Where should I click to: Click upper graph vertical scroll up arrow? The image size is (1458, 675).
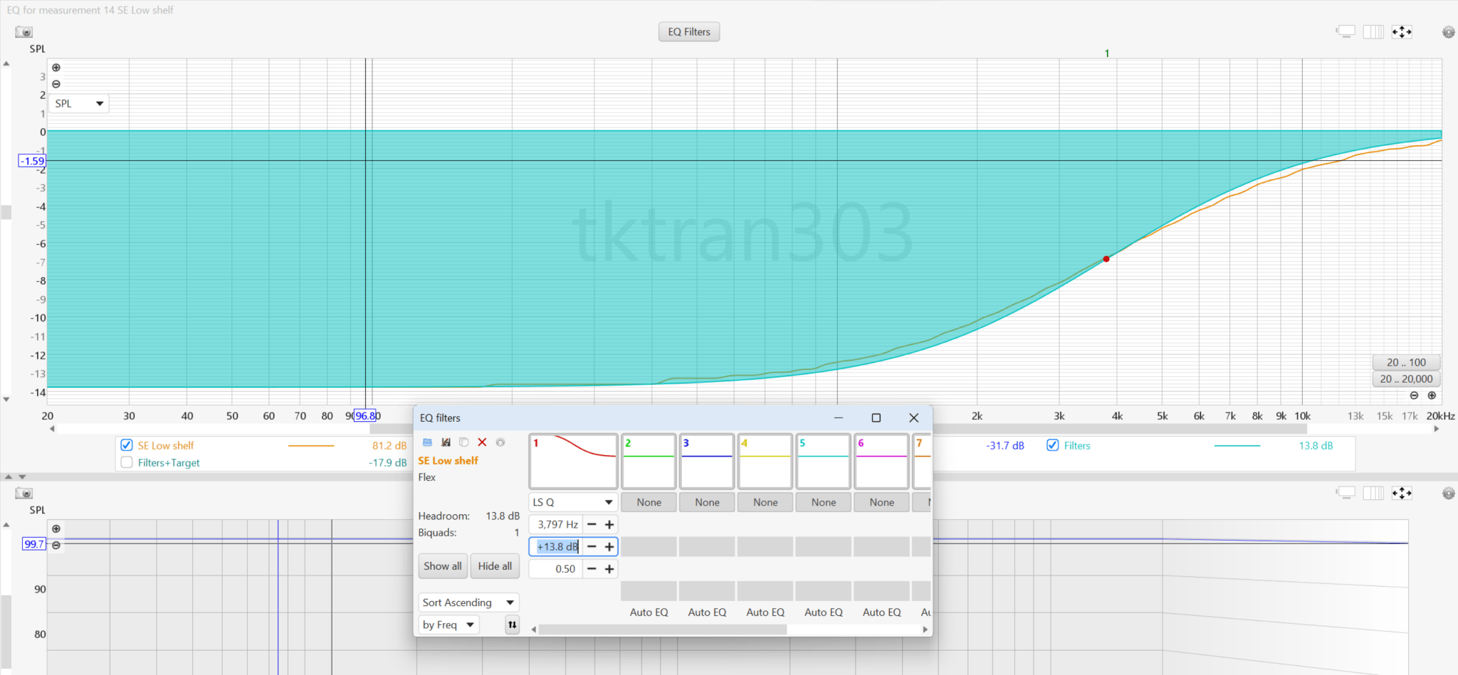click(x=6, y=64)
